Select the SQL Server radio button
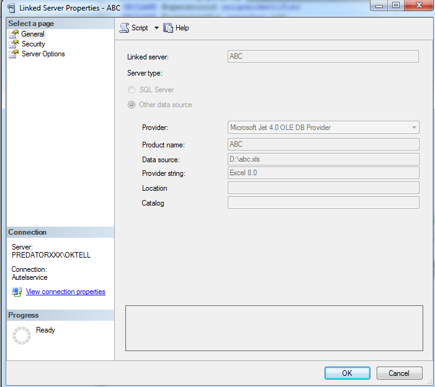Viewport: 435px width, 387px height. click(x=132, y=90)
